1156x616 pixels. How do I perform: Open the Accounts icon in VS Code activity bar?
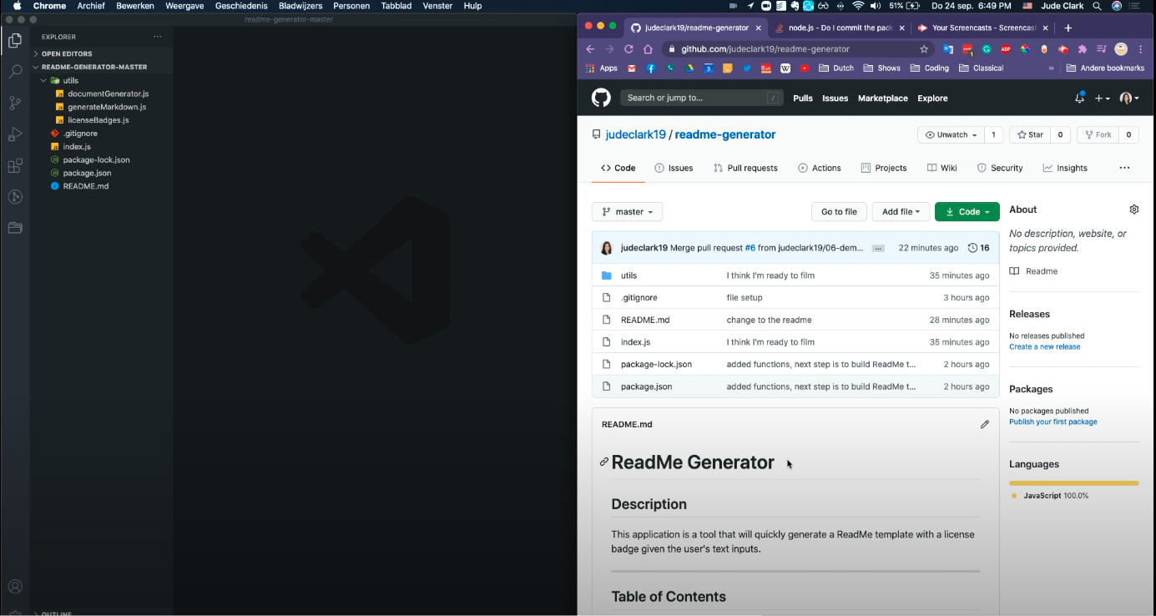pyautogui.click(x=15, y=587)
